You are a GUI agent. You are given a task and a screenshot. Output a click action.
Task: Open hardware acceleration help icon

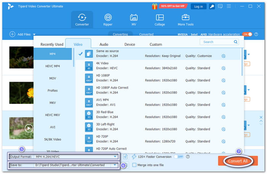click(256, 34)
